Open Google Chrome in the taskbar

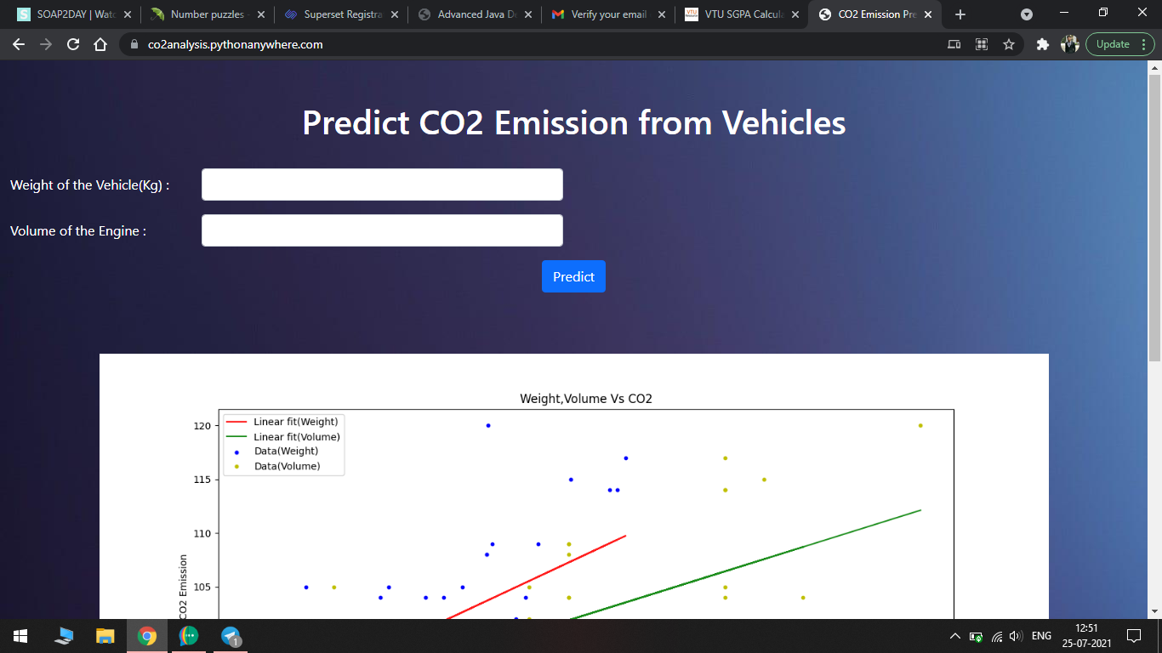(147, 636)
